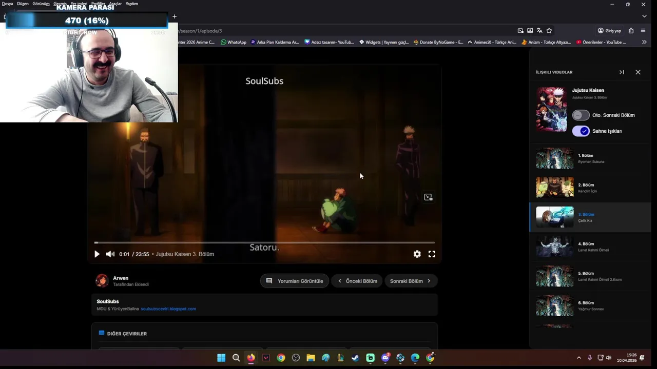Viewport: 657px width, 369px height.
Task: Play the Jujutsu Kaisen video
Action: coord(97,254)
